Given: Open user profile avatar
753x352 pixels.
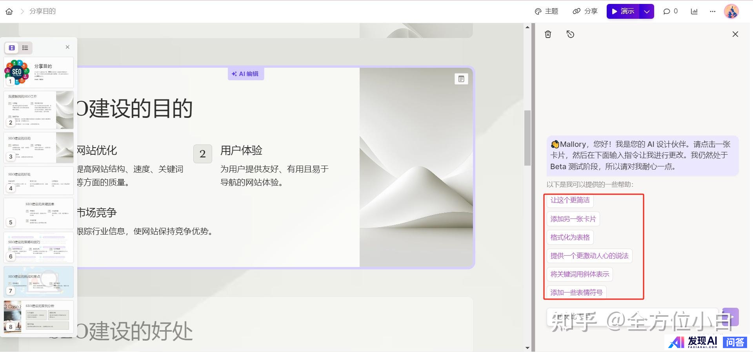Looking at the screenshot, I should [x=731, y=11].
